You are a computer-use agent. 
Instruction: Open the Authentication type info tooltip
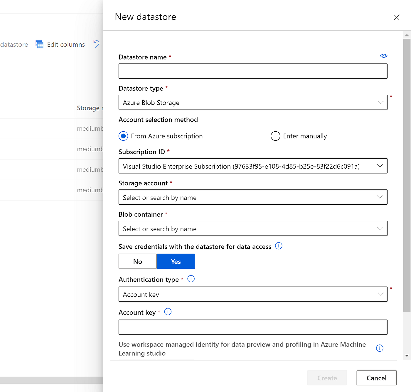click(191, 279)
